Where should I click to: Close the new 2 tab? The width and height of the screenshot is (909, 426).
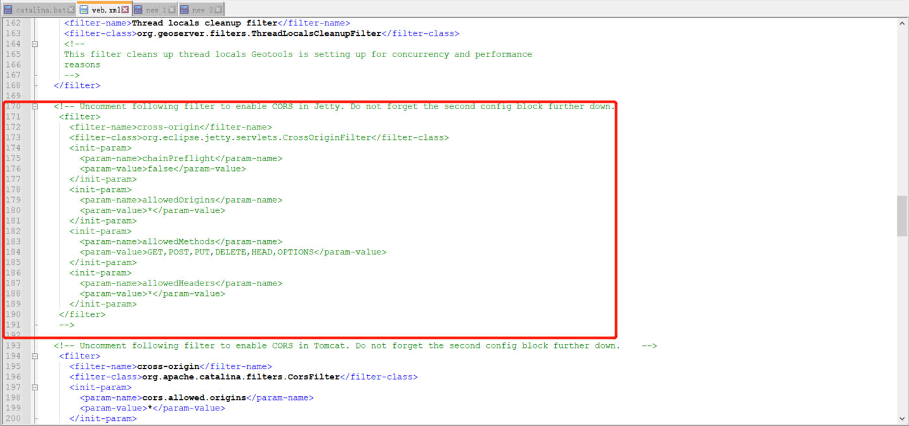coord(218,10)
